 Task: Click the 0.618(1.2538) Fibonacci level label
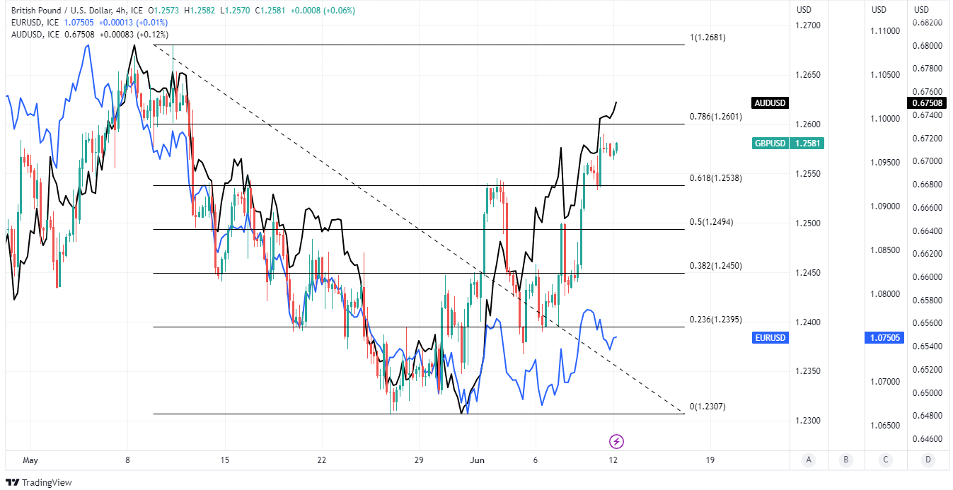(715, 178)
